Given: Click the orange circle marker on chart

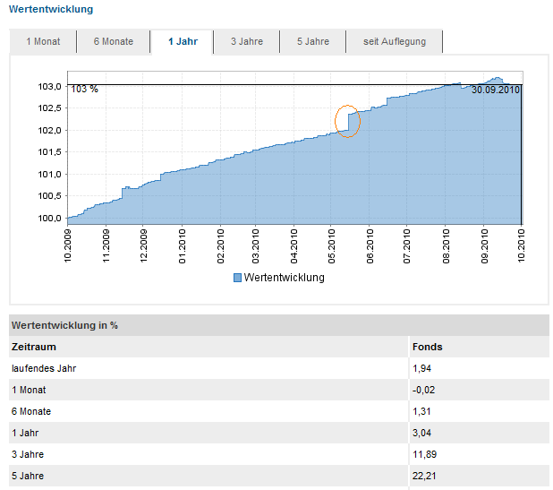Looking at the screenshot, I should coord(347,120).
